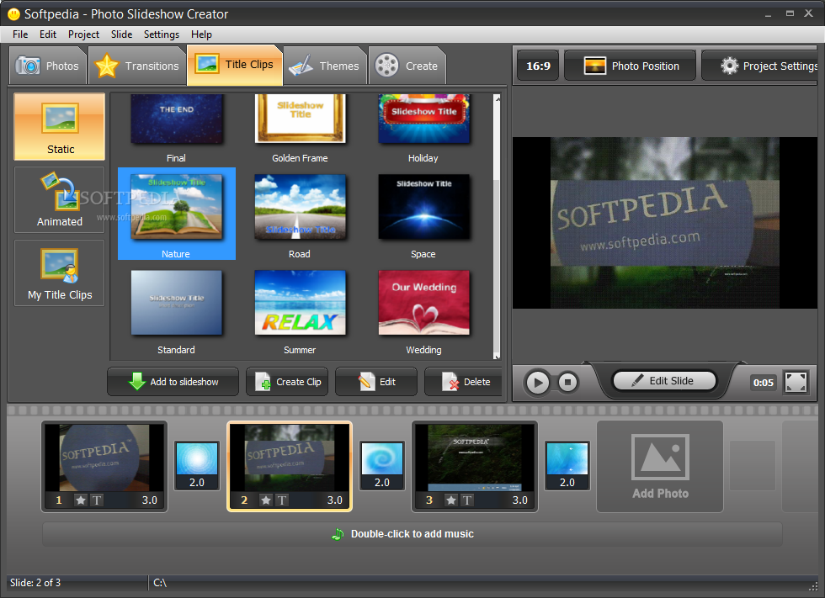The height and width of the screenshot is (598, 825).
Task: Click the Slide: 2 of 3 status text
Action: [x=35, y=583]
